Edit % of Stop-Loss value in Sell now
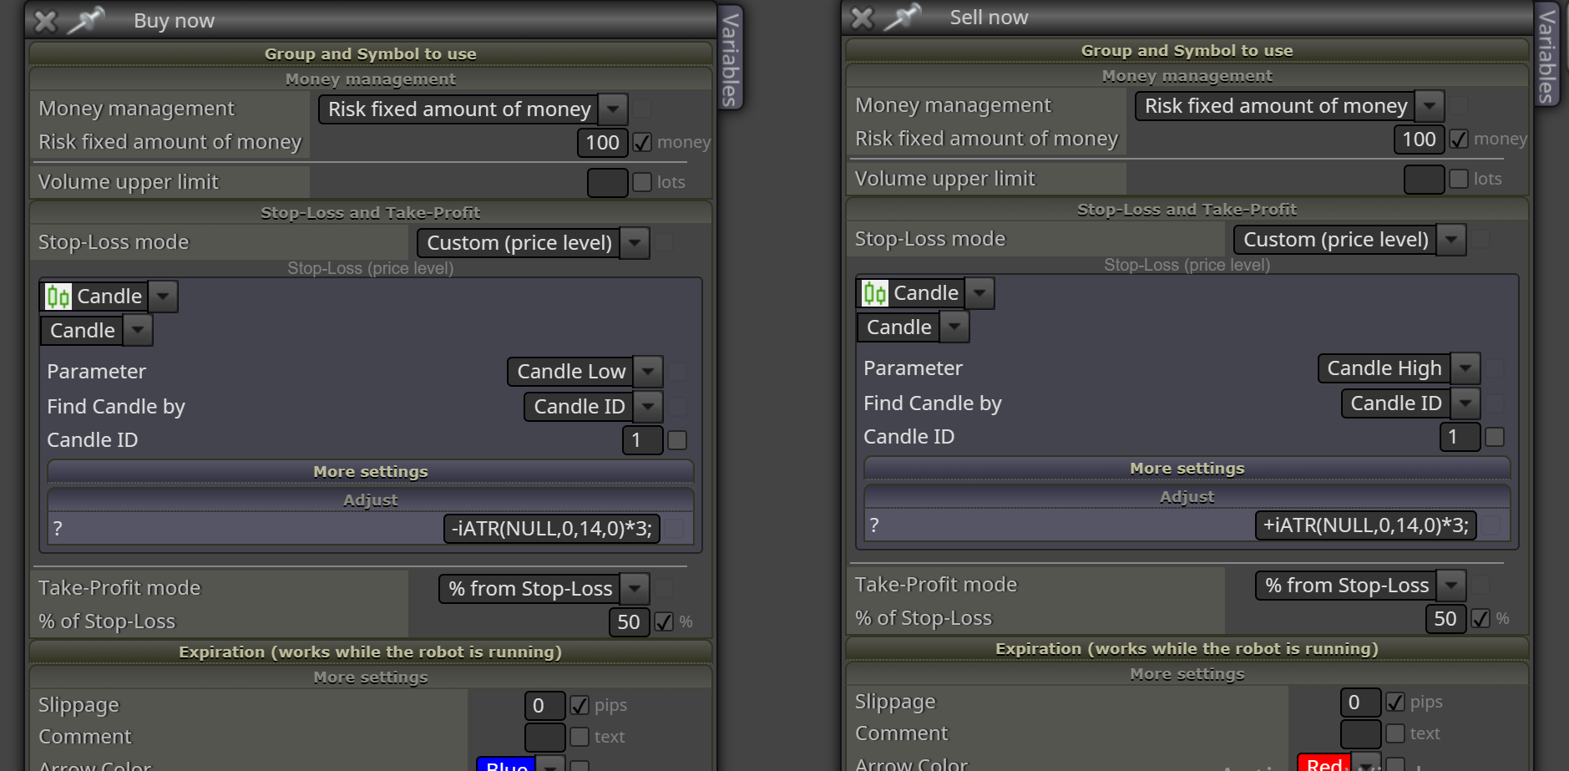The height and width of the screenshot is (771, 1569). 1446,619
